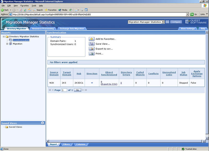Sort by Source Domain column header
Viewport: 209px width, 151px height.
tap(54, 74)
